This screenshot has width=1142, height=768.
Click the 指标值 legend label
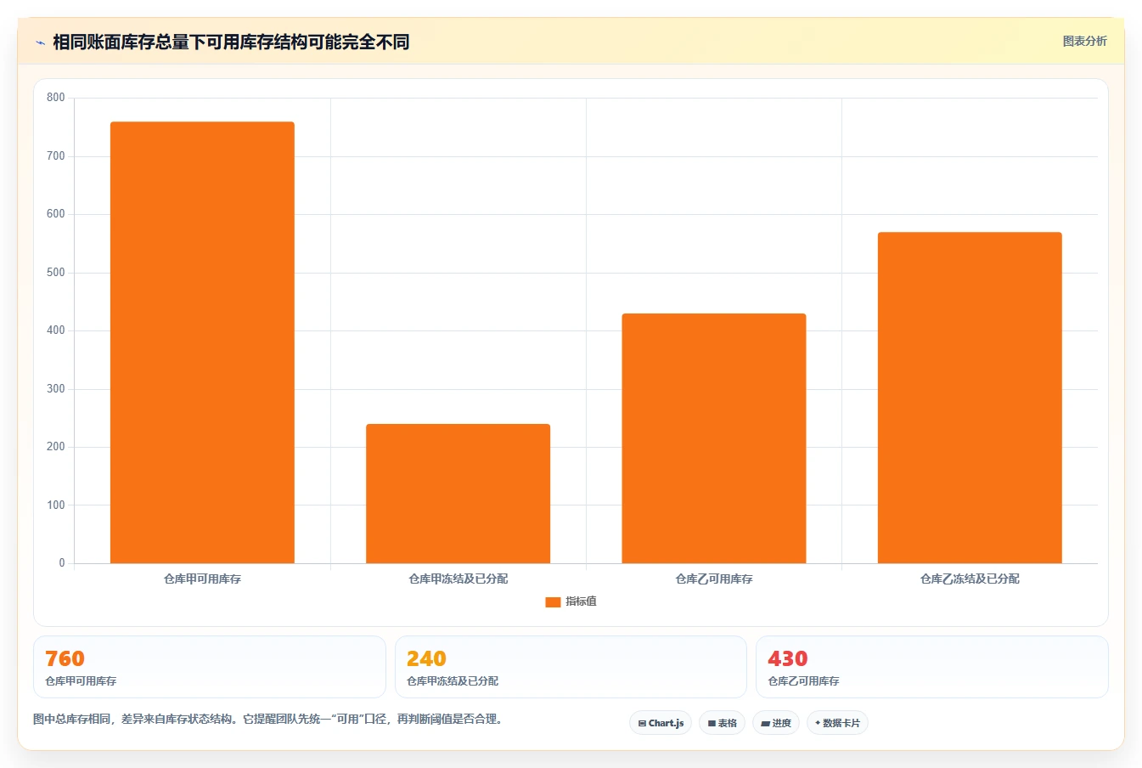(582, 601)
